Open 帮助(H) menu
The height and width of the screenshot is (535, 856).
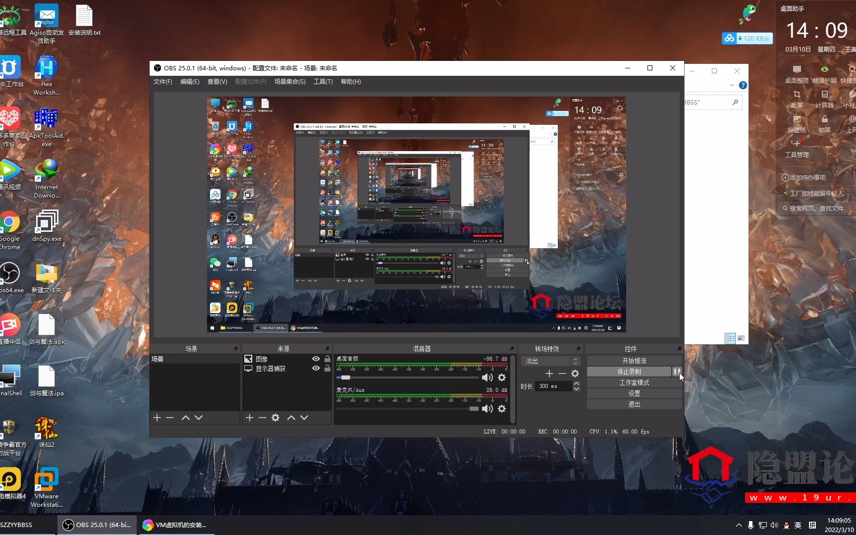[x=351, y=82]
